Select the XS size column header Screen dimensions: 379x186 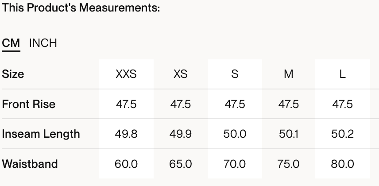pos(181,74)
